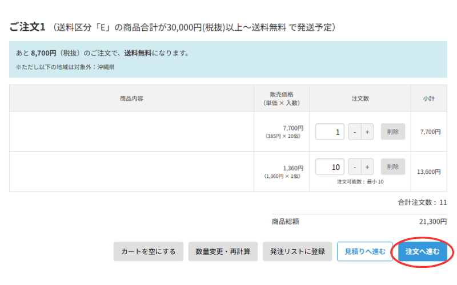457x285 pixels.
Task: Click the 商品内容 column header
Action: [131, 99]
